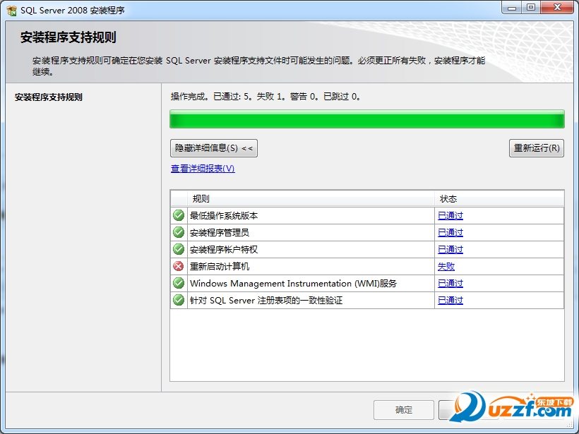This screenshot has width=579, height=434.
Task: Open 失败 status link for 重新启动计算机
Action: 446,267
